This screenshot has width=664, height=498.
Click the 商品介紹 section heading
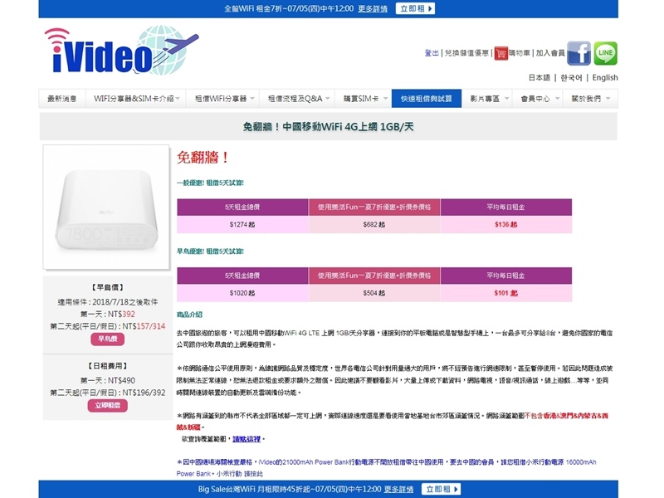pos(189,315)
